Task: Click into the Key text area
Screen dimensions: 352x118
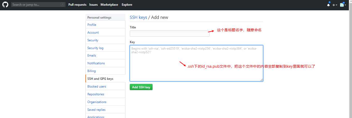Action: [x=196, y=63]
